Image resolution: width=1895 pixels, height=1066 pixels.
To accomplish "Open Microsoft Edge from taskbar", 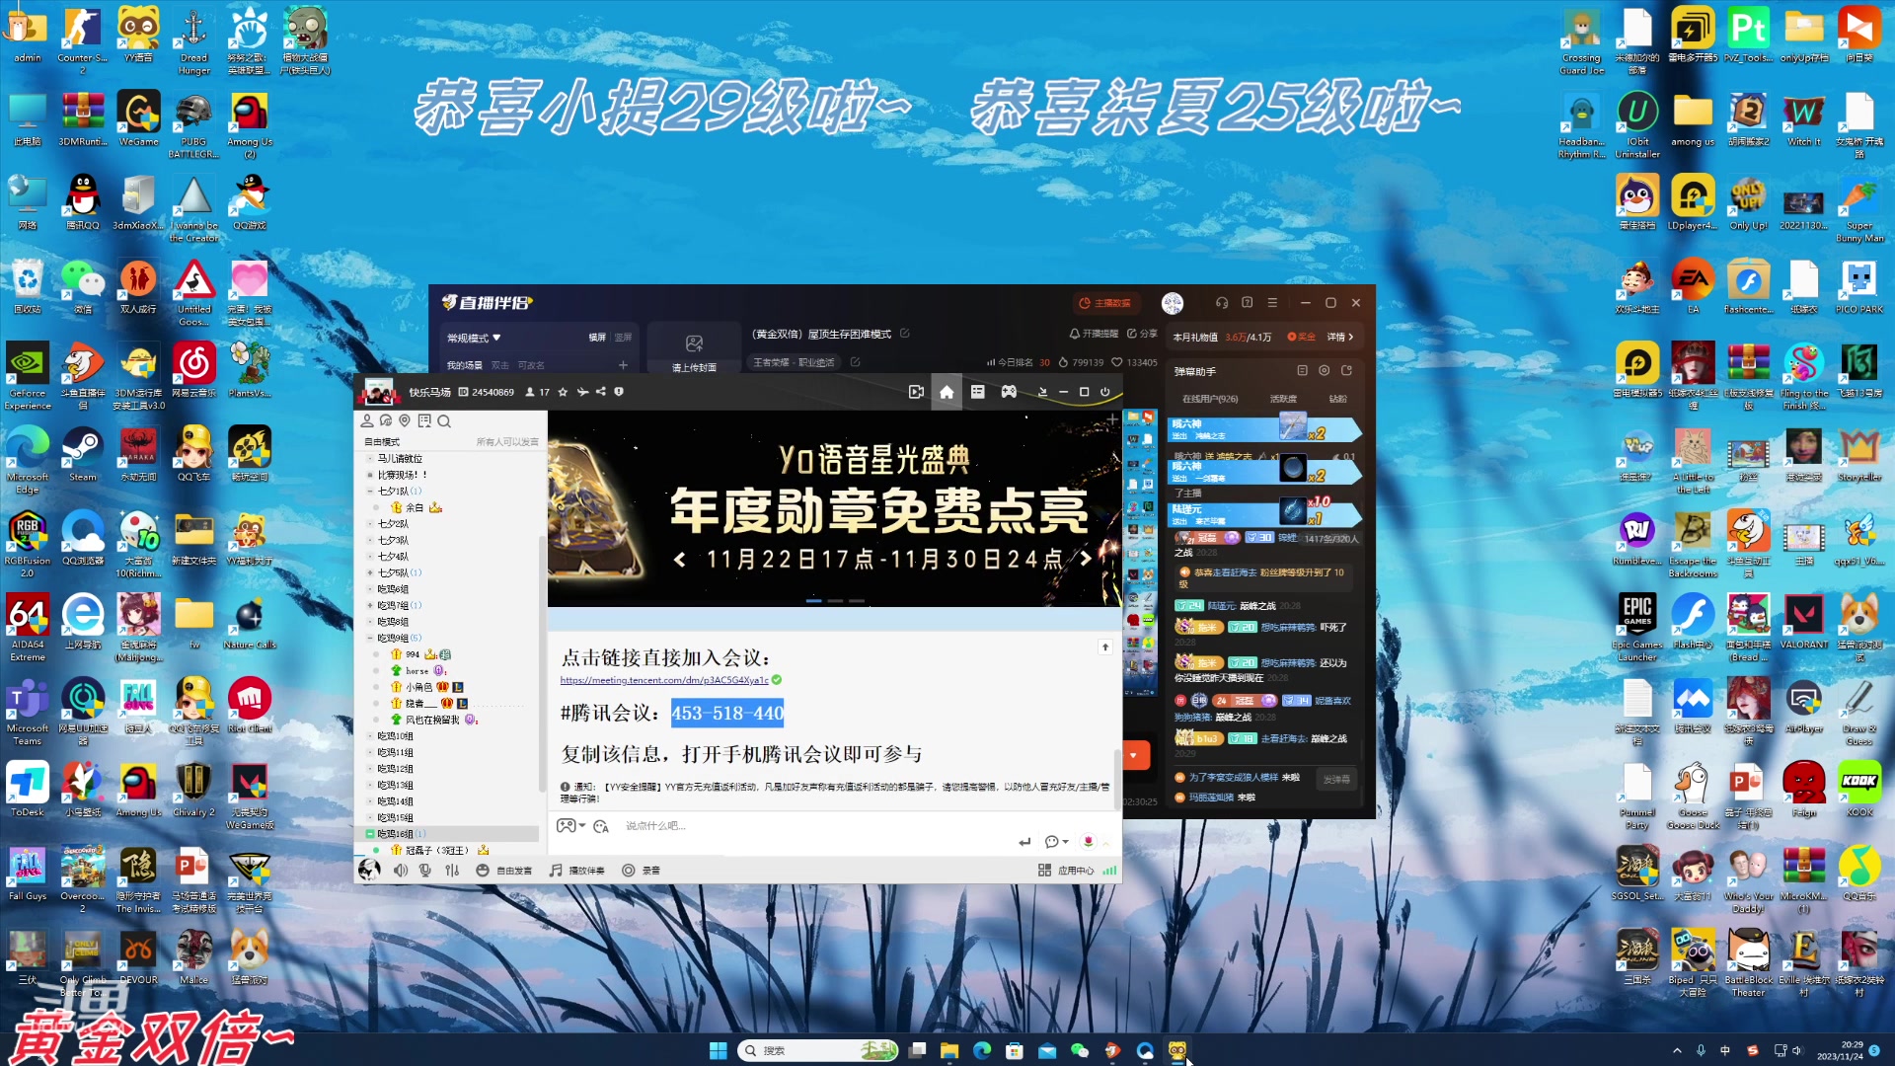I will click(982, 1050).
